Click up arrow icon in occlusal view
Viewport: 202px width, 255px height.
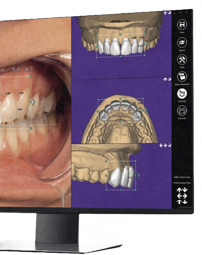(x=165, y=79)
